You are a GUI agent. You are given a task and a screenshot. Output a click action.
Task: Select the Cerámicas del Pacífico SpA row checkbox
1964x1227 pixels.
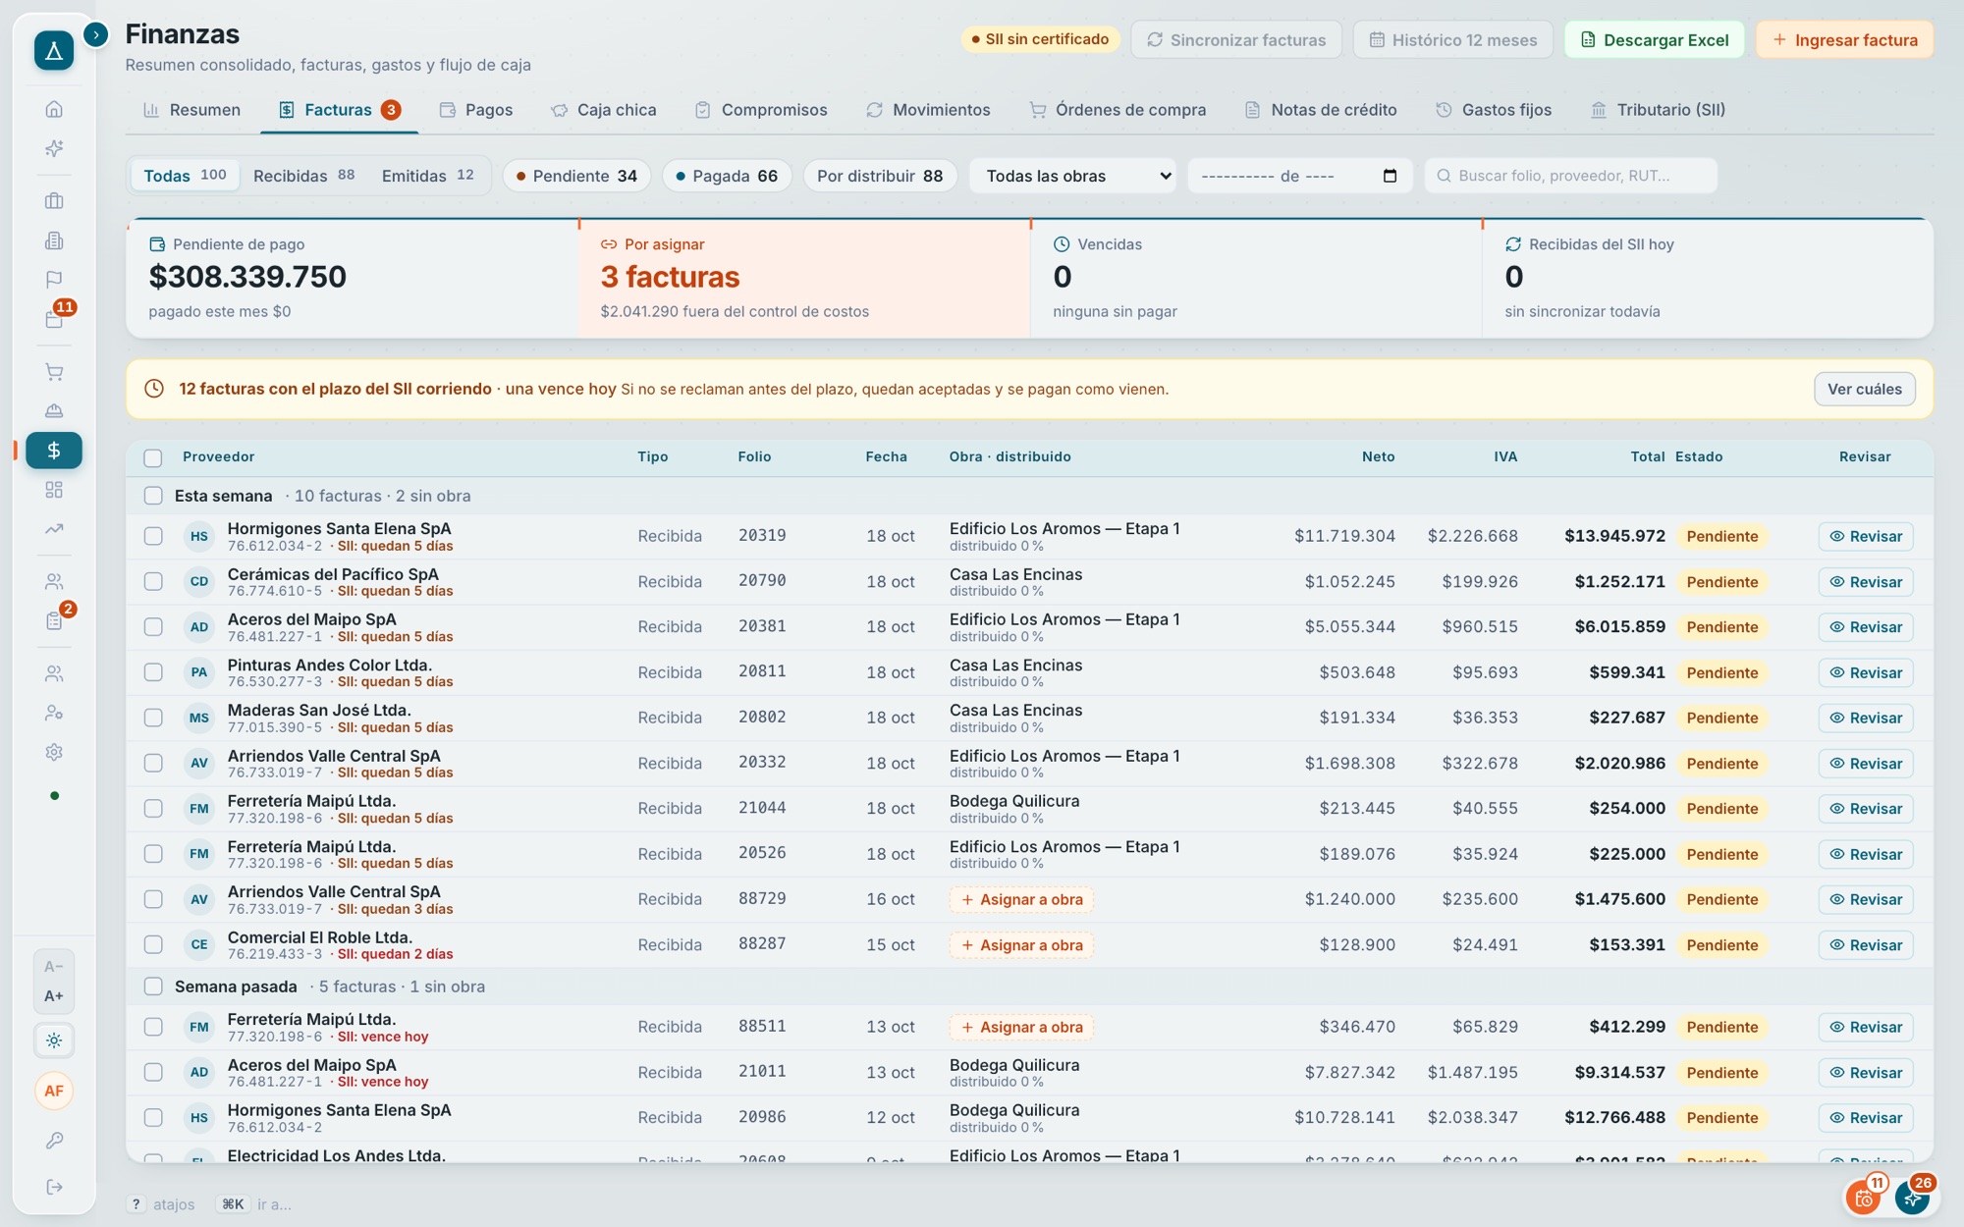(153, 581)
